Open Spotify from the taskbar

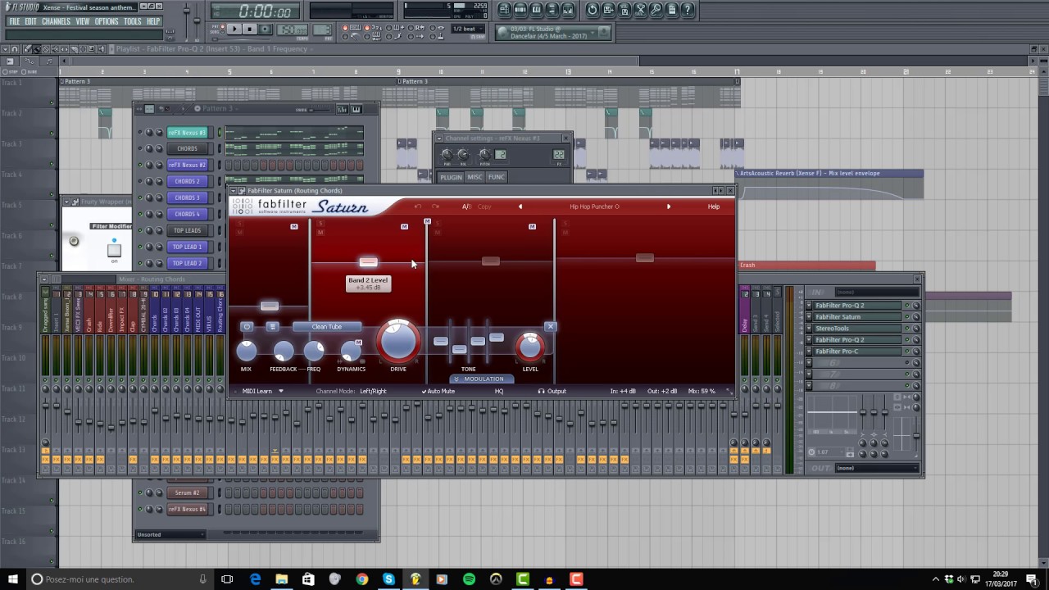(x=469, y=579)
